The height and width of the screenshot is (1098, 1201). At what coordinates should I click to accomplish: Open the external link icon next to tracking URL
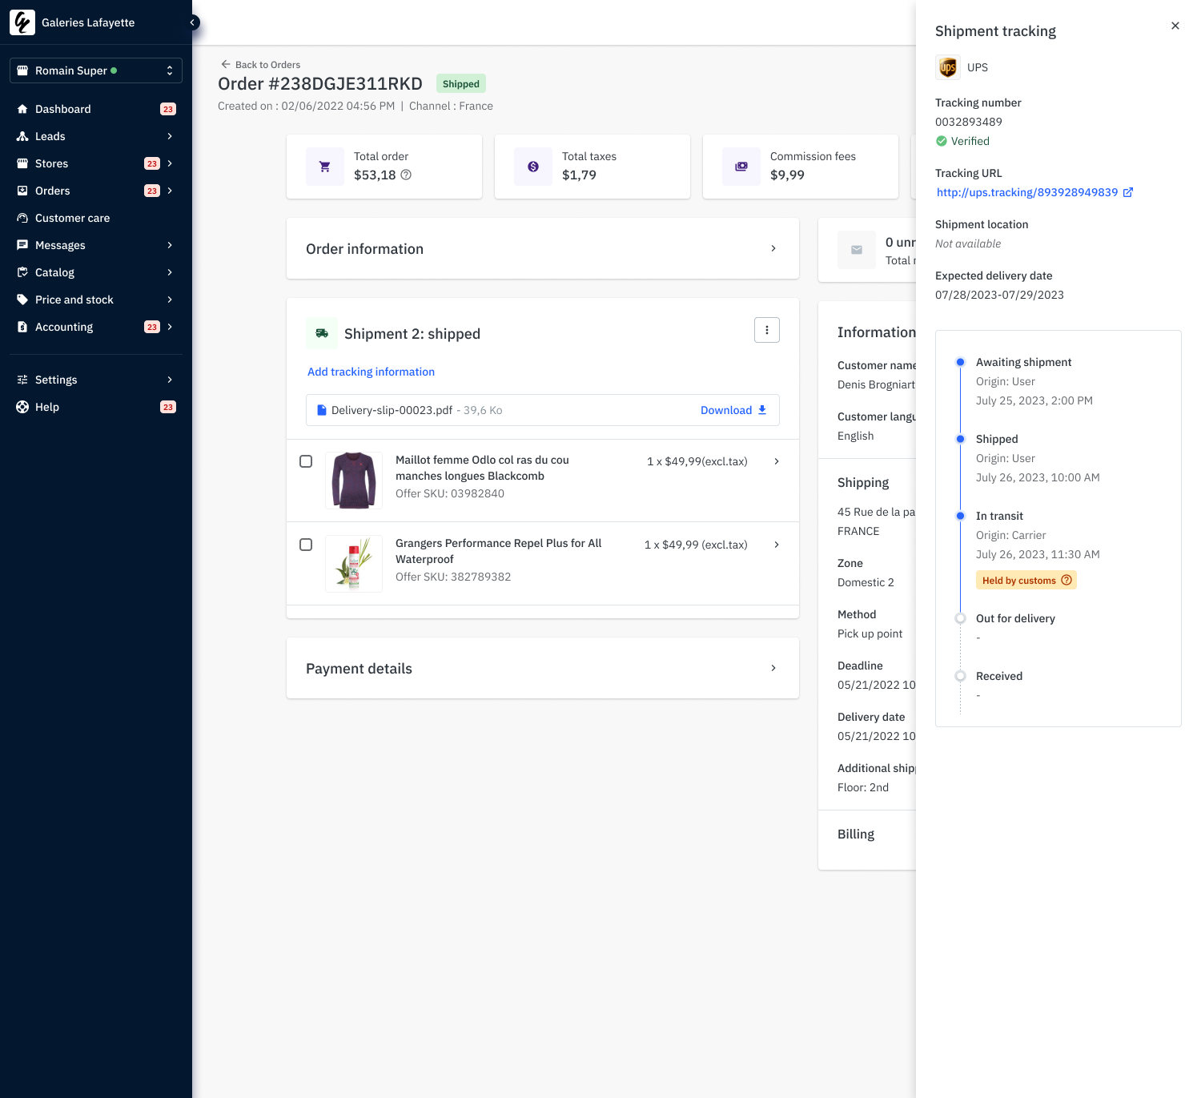1128,192
